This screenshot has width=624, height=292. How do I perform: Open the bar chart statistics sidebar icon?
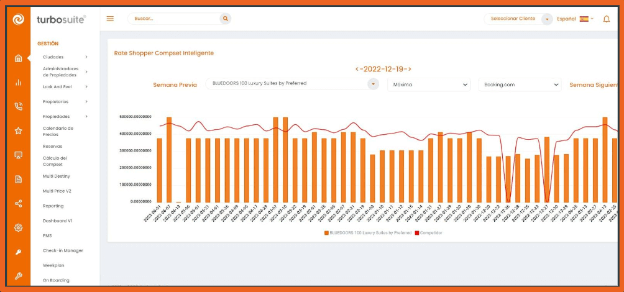tap(18, 83)
